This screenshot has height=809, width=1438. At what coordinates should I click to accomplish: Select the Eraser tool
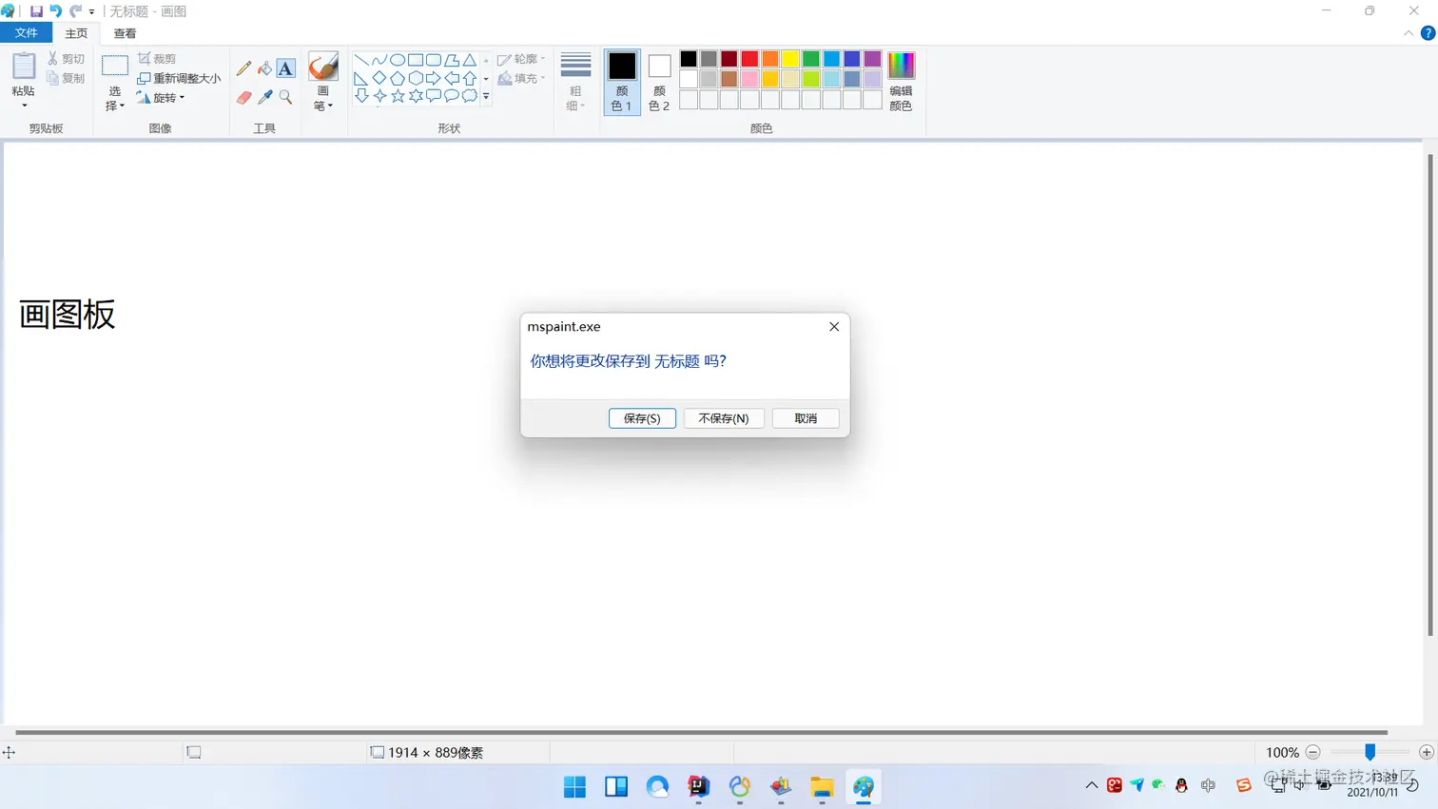tap(243, 97)
